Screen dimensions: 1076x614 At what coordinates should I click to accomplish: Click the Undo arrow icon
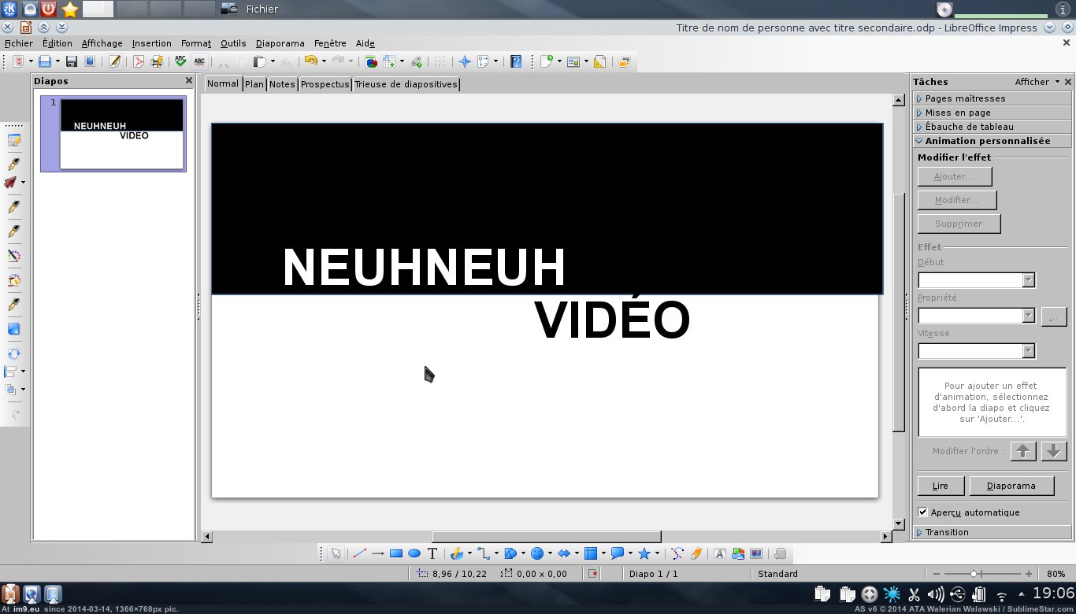310,61
